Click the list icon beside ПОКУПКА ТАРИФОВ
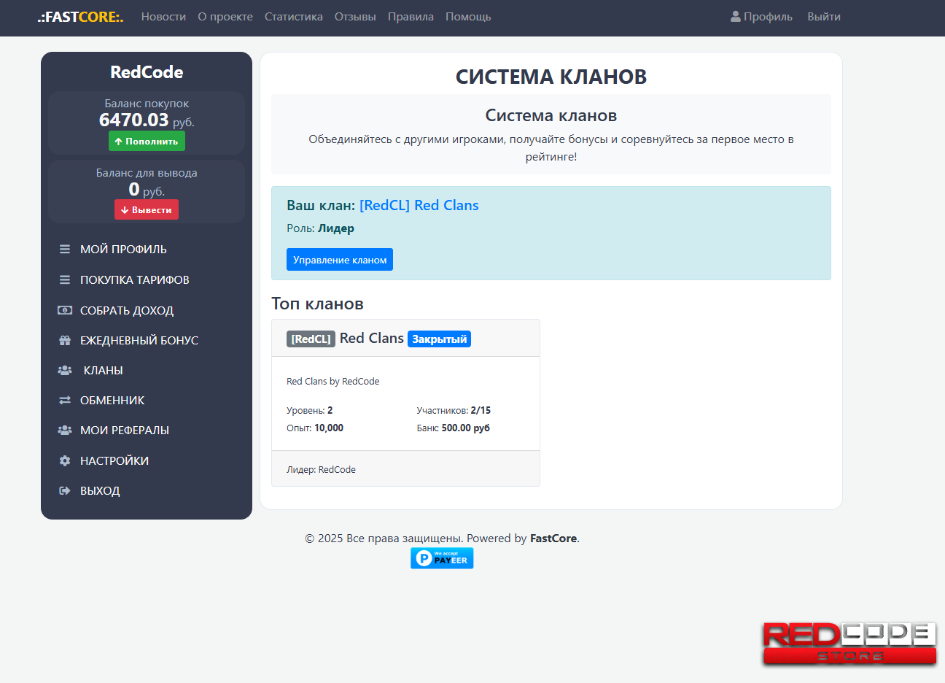The image size is (945, 683). [65, 280]
